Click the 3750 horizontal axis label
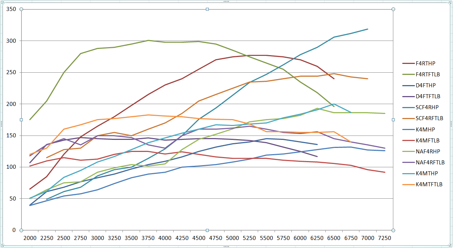The height and width of the screenshot is (248, 453). [148, 238]
